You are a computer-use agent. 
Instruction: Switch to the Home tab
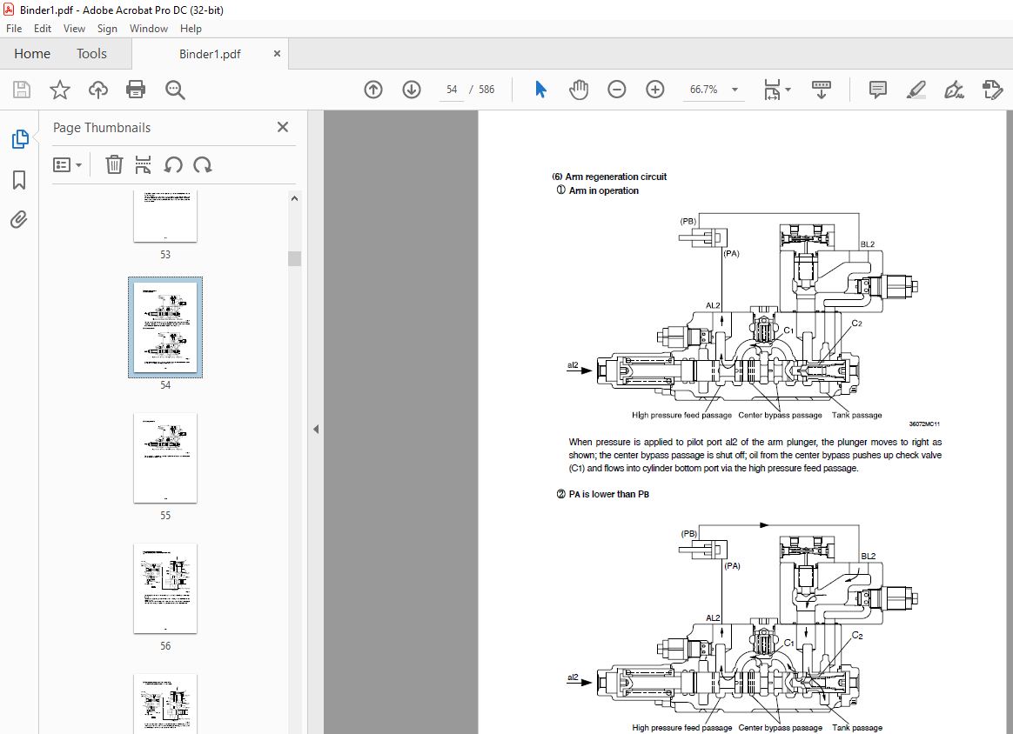pyautogui.click(x=32, y=54)
